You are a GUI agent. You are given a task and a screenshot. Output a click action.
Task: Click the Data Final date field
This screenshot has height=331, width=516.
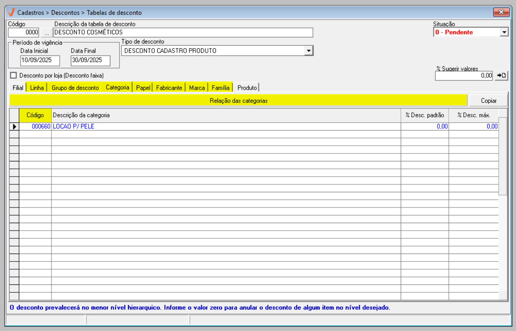pyautogui.click(x=90, y=61)
